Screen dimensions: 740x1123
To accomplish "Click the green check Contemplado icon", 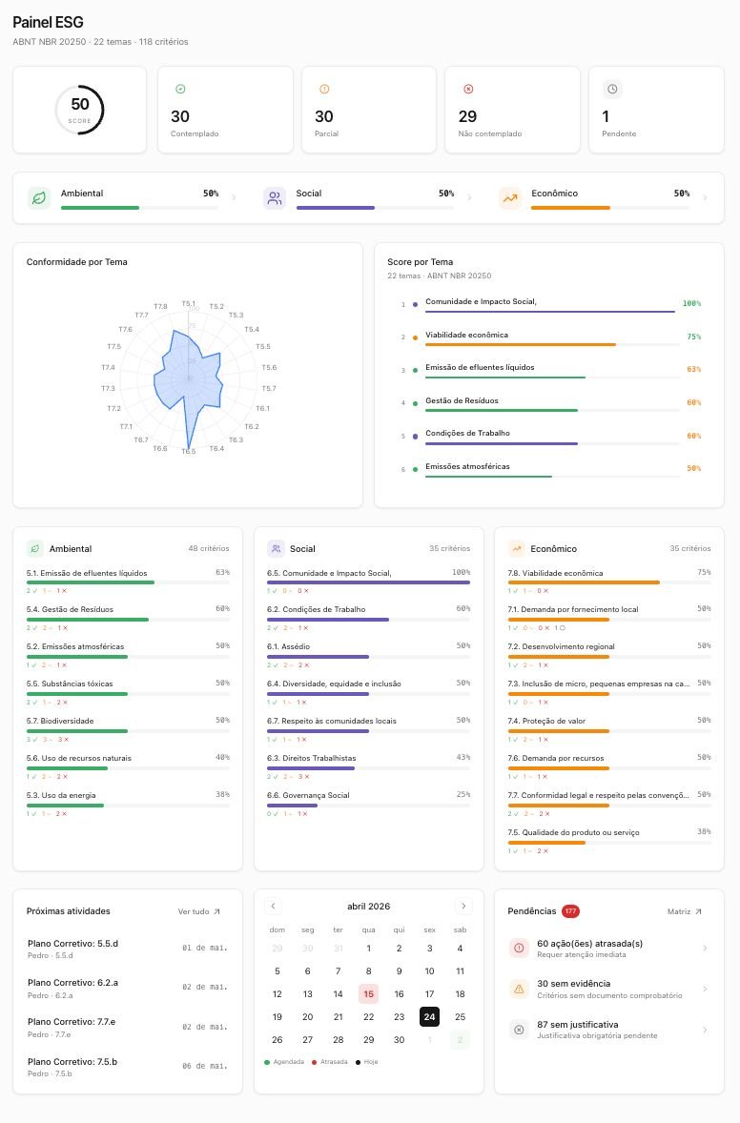I will (x=180, y=89).
